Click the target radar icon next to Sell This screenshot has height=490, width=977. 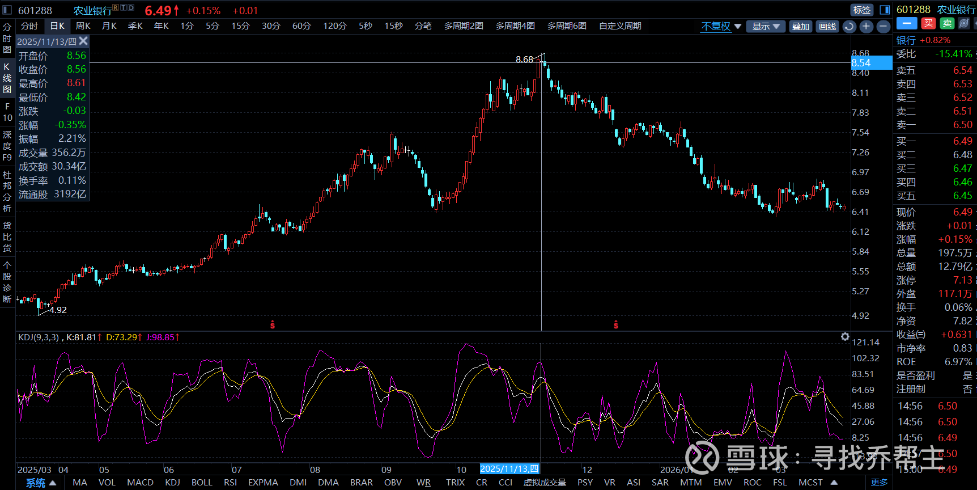(x=964, y=23)
